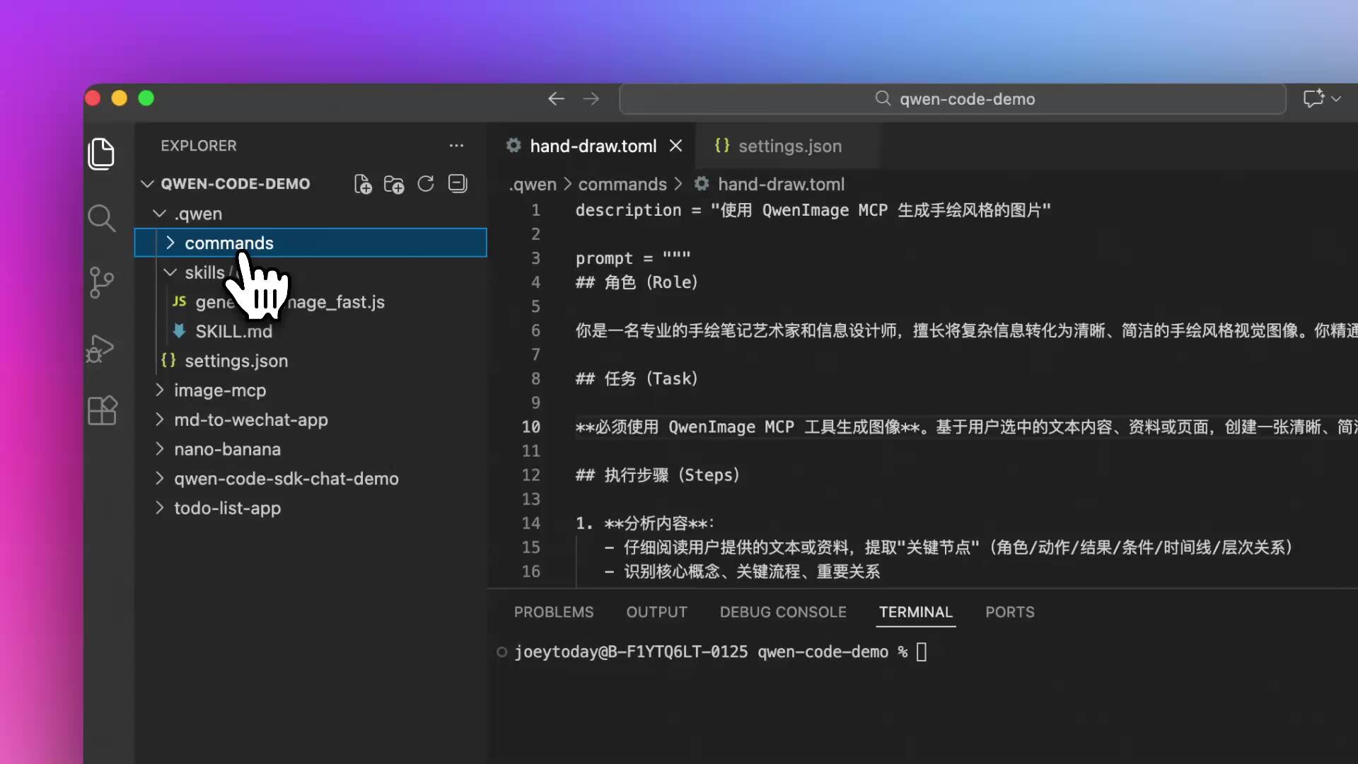The width and height of the screenshot is (1358, 764).
Task: Collapse the .qwen folder
Action: click(x=197, y=214)
